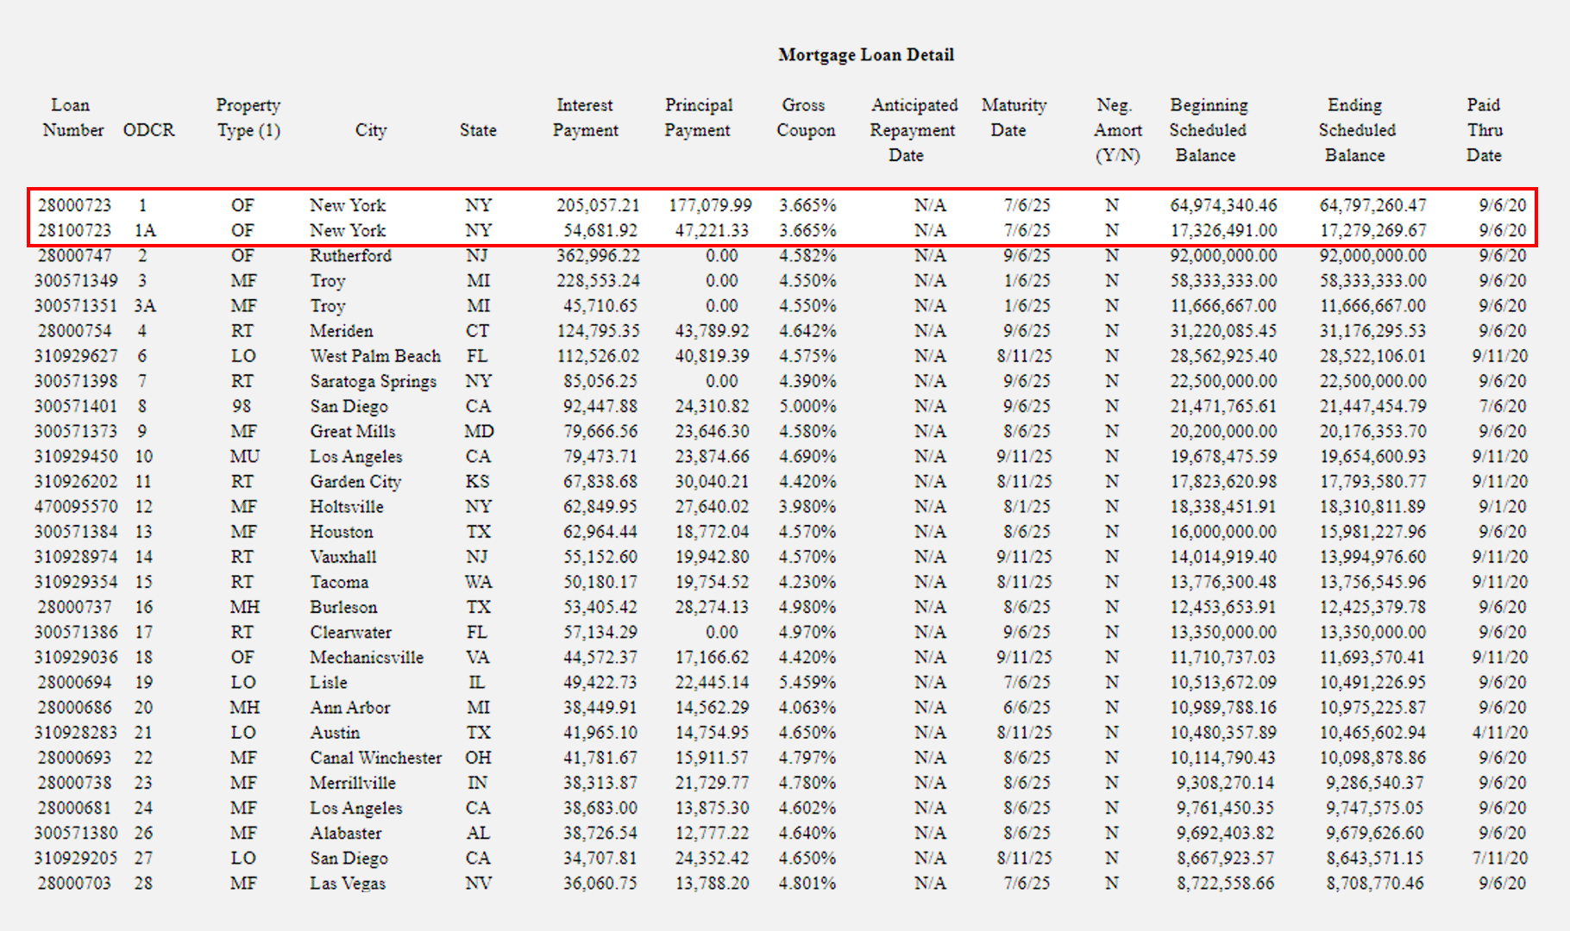The width and height of the screenshot is (1570, 931).
Task: Click beginning balance 92,000,000.00
Action: point(1223,255)
